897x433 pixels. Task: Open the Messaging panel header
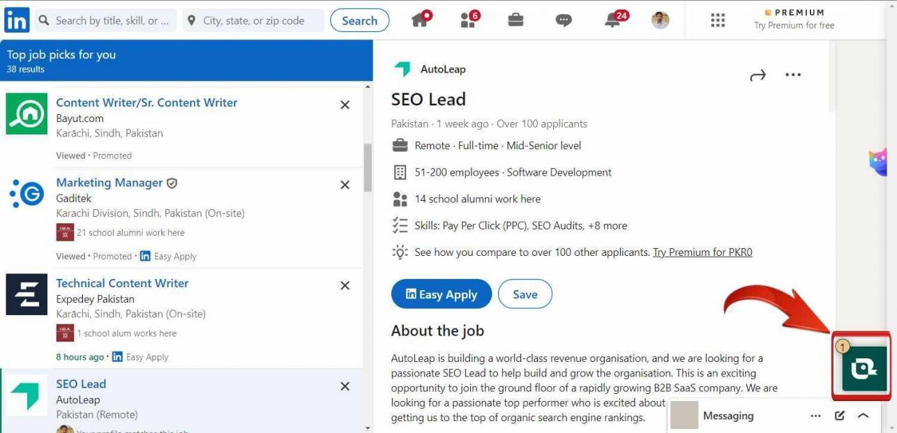coord(728,416)
